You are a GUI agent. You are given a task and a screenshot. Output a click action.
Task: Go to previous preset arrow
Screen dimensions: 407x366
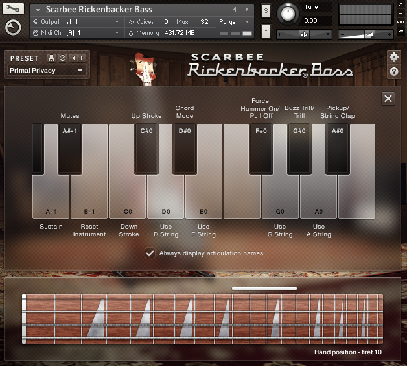coord(74,58)
